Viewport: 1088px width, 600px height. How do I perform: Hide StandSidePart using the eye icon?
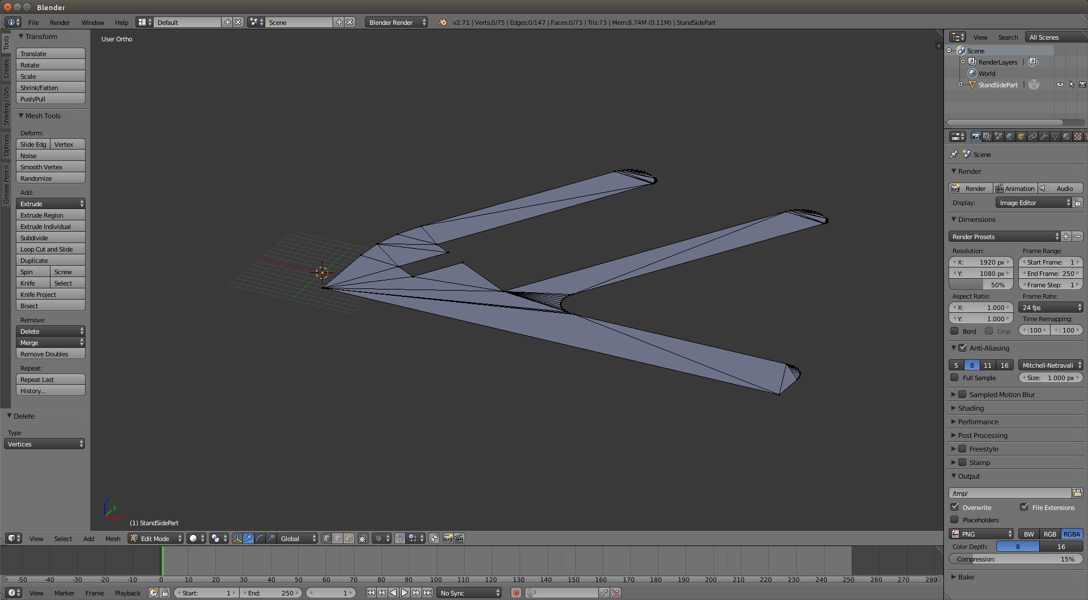[1060, 84]
